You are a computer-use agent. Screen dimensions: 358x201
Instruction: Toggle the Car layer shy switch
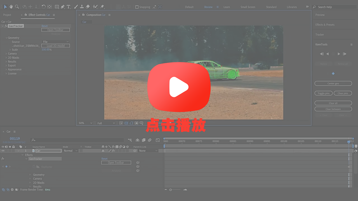click(103, 151)
